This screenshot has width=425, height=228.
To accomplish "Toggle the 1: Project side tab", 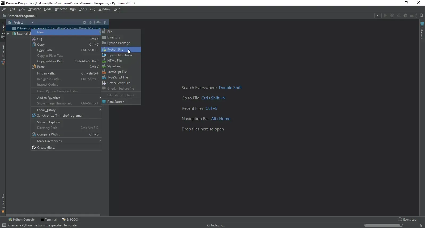I will click(3, 30).
